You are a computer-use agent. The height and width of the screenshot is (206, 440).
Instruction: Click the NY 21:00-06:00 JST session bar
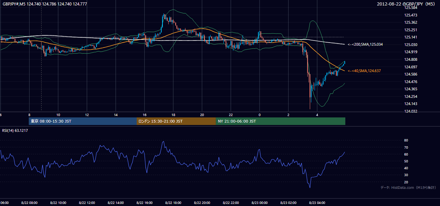click(281, 121)
